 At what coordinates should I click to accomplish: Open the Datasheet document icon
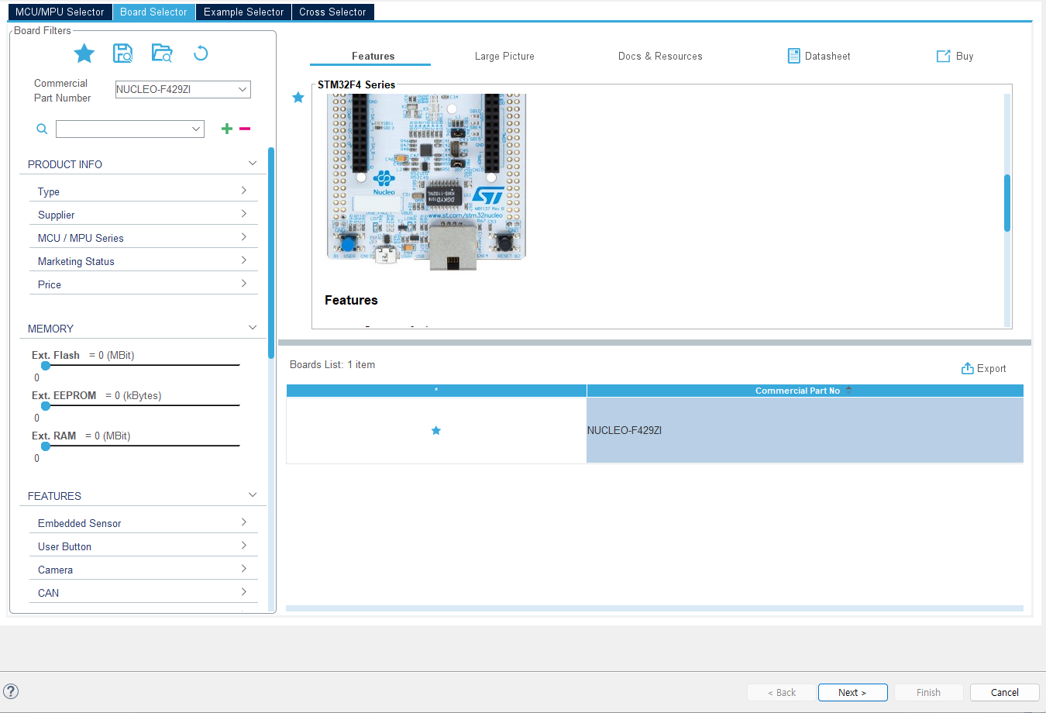click(793, 56)
